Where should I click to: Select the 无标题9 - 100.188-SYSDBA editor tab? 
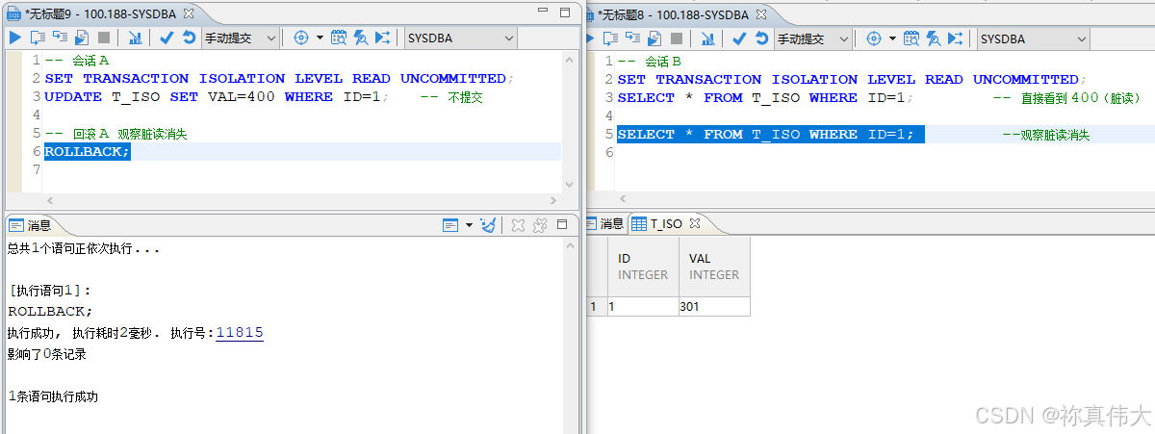(101, 13)
